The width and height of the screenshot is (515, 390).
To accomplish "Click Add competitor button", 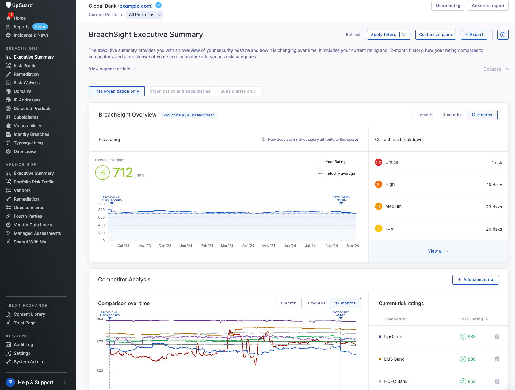I will 476,280.
